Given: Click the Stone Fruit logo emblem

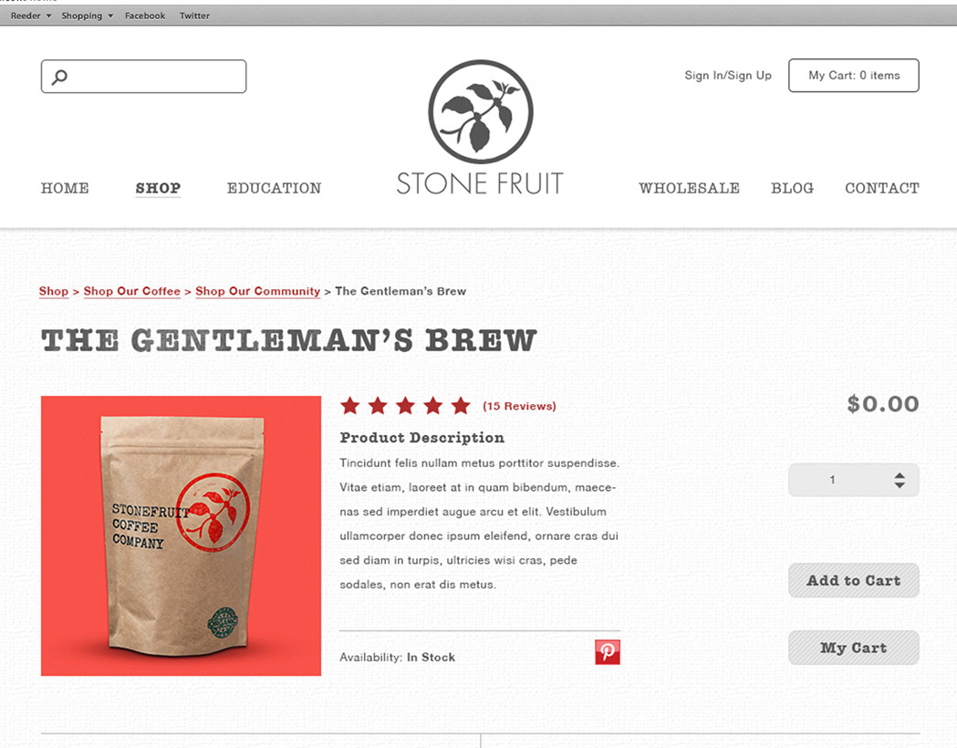Looking at the screenshot, I should point(481,111).
